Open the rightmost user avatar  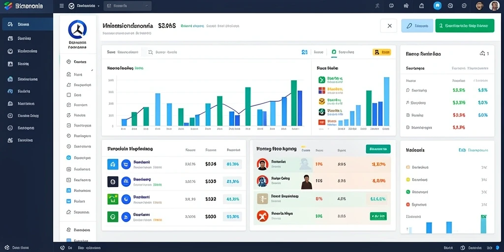pyautogui.click(x=494, y=6)
